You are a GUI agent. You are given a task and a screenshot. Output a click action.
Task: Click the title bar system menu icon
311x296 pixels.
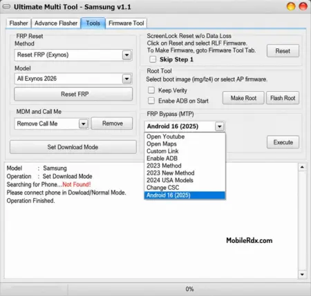[6, 7]
